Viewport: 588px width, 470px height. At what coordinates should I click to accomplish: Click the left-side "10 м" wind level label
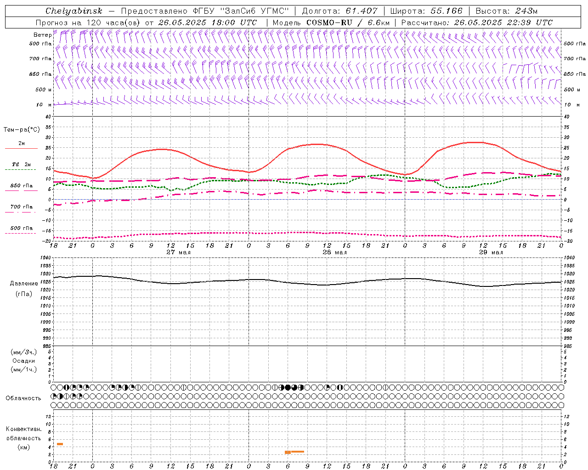(44, 105)
